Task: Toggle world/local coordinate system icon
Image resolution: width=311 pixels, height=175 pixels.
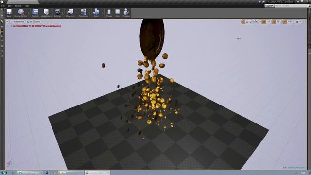Action: pyautogui.click(x=256, y=22)
